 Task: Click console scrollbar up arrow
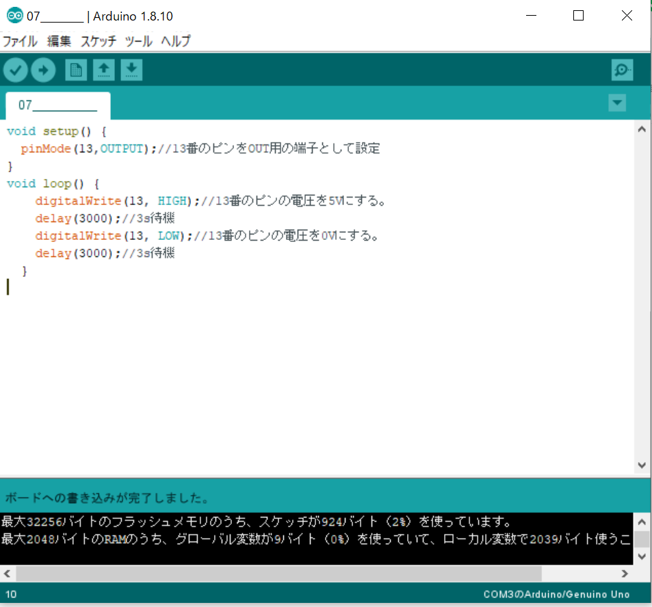point(642,522)
